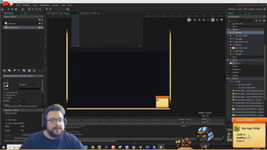Image resolution: width=267 pixels, height=150 pixels.
Task: Enable the Persistent room checkbox
Action: pyautogui.click(x=6, y=120)
